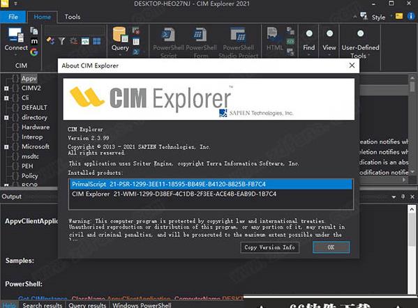Click the blue info icon in title area

(411, 16)
